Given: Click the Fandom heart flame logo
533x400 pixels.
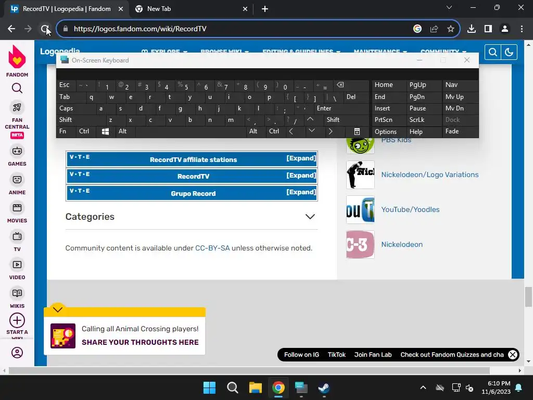Looking at the screenshot, I should click(x=17, y=57).
